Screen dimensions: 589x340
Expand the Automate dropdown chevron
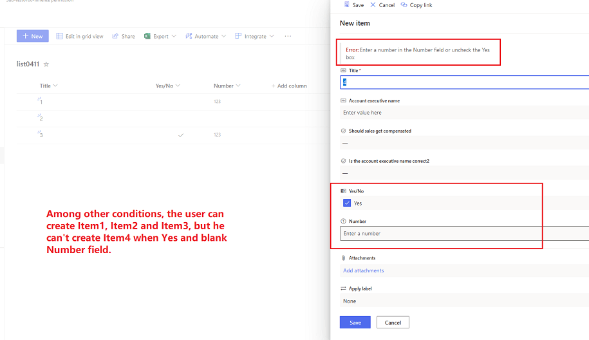(224, 36)
